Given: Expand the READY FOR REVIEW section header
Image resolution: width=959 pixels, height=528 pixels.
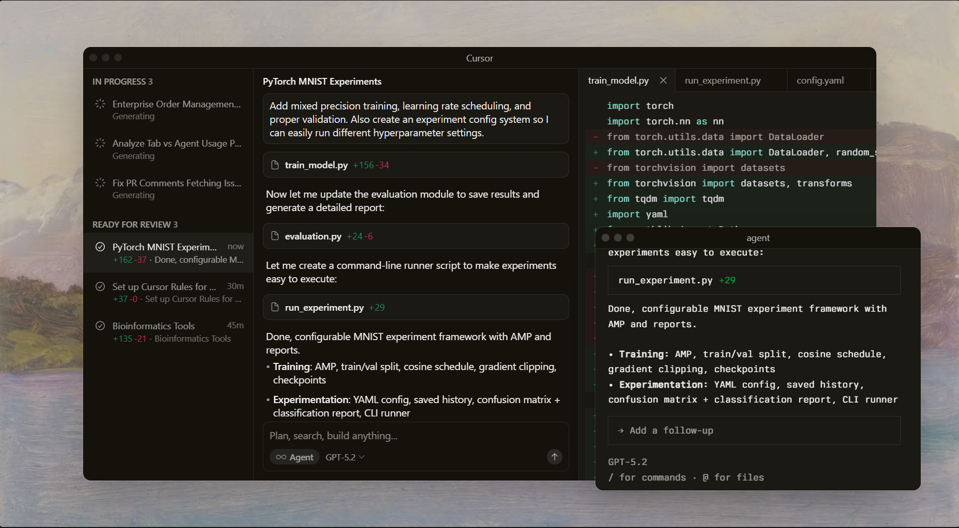Looking at the screenshot, I should point(134,225).
